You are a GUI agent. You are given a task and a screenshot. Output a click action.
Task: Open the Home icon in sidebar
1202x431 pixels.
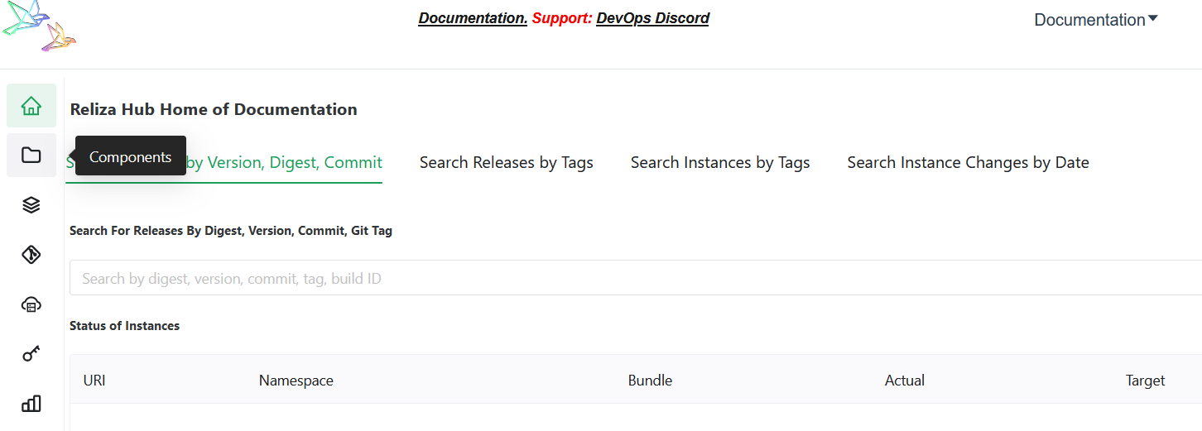[x=31, y=106]
